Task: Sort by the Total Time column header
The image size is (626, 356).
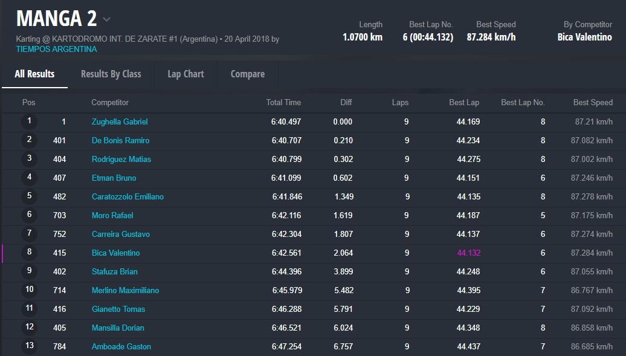Action: click(283, 102)
